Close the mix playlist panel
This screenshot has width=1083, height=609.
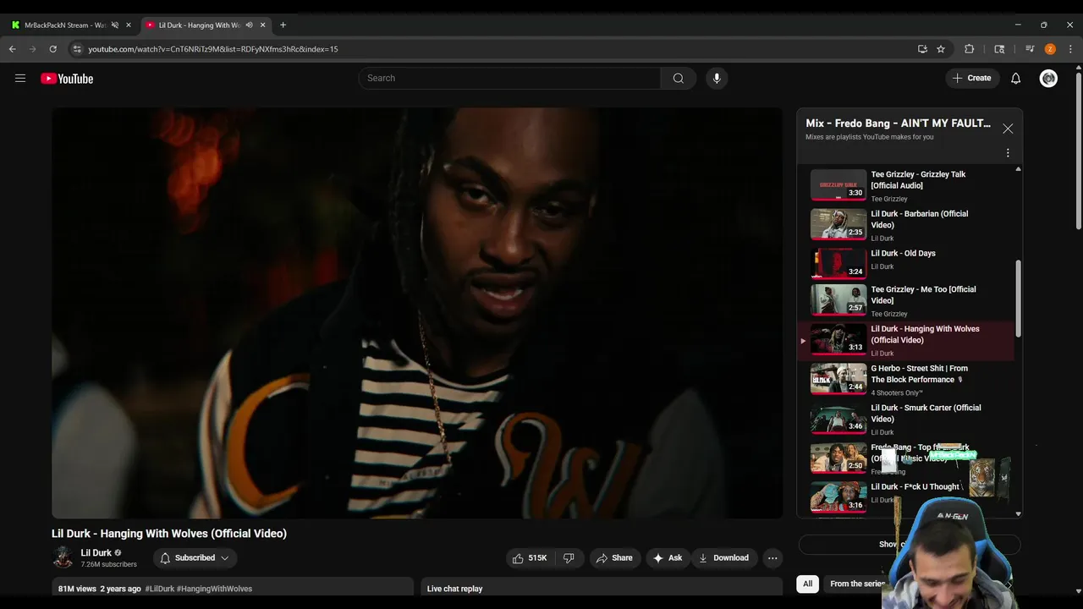[x=1008, y=129]
